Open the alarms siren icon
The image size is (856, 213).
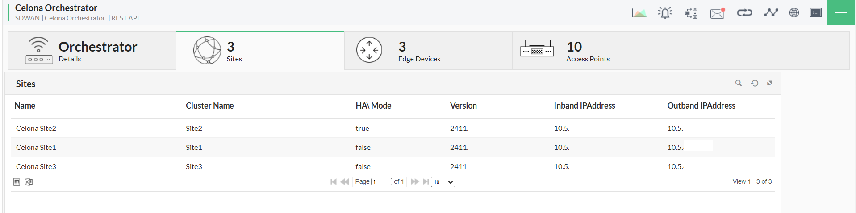665,13
